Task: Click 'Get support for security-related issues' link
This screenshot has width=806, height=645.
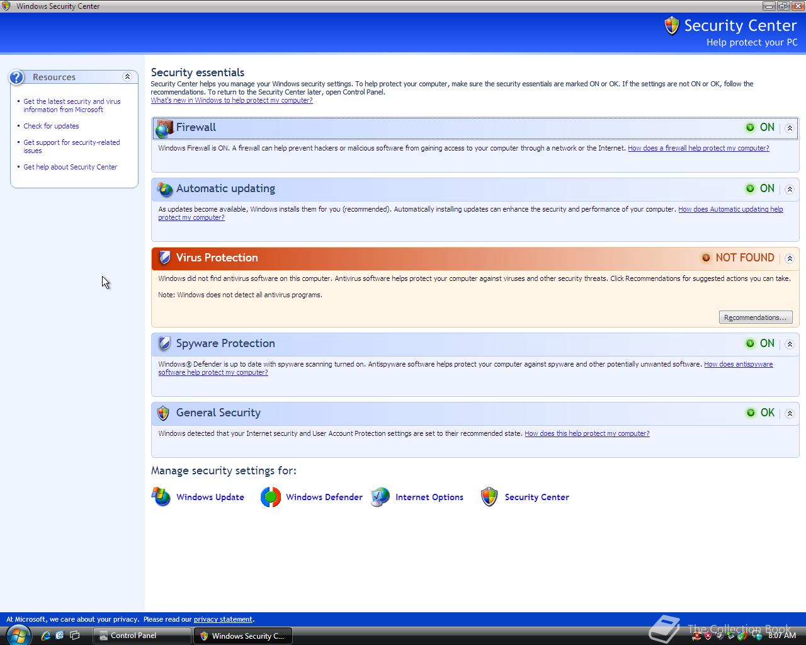Action: pyautogui.click(x=71, y=146)
